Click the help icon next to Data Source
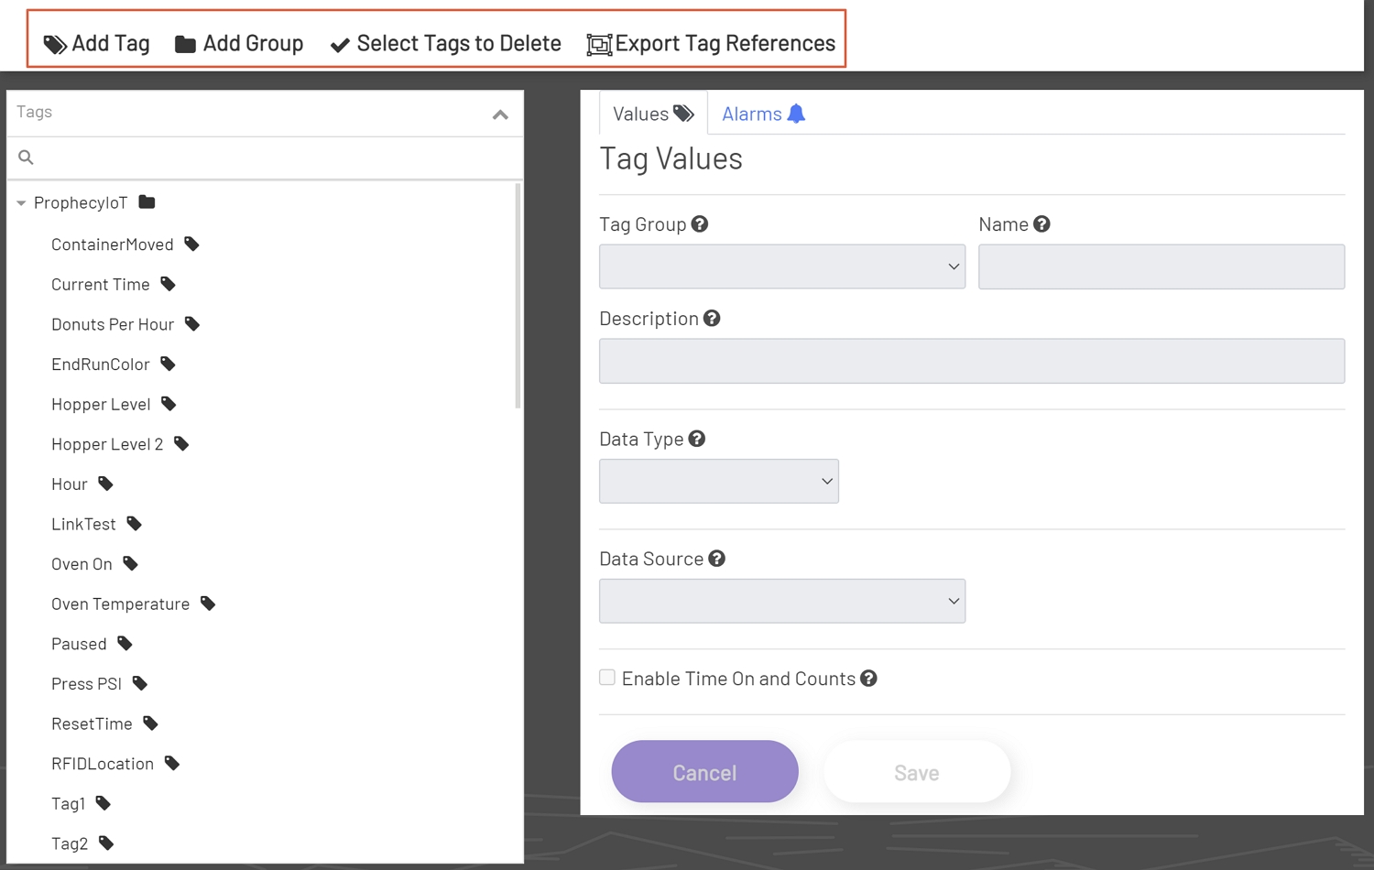 click(717, 557)
